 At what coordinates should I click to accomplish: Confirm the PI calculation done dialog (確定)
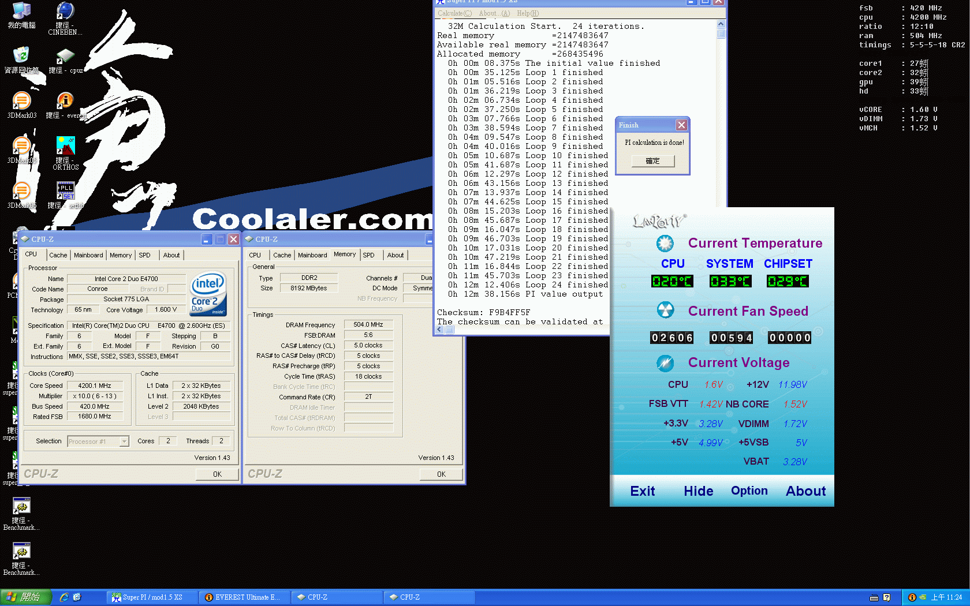click(652, 161)
